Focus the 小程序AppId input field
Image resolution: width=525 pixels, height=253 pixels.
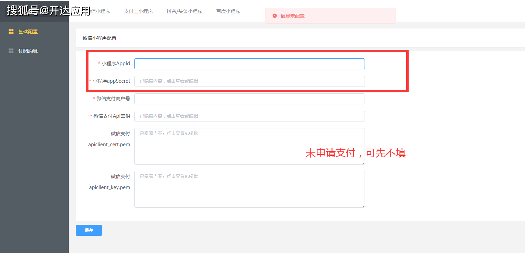(x=249, y=64)
